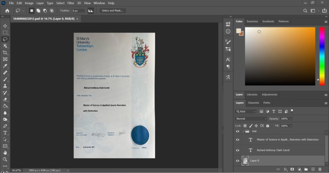Toggle Subtract from selection mode
This screenshot has width=329, height=173.
45,11
